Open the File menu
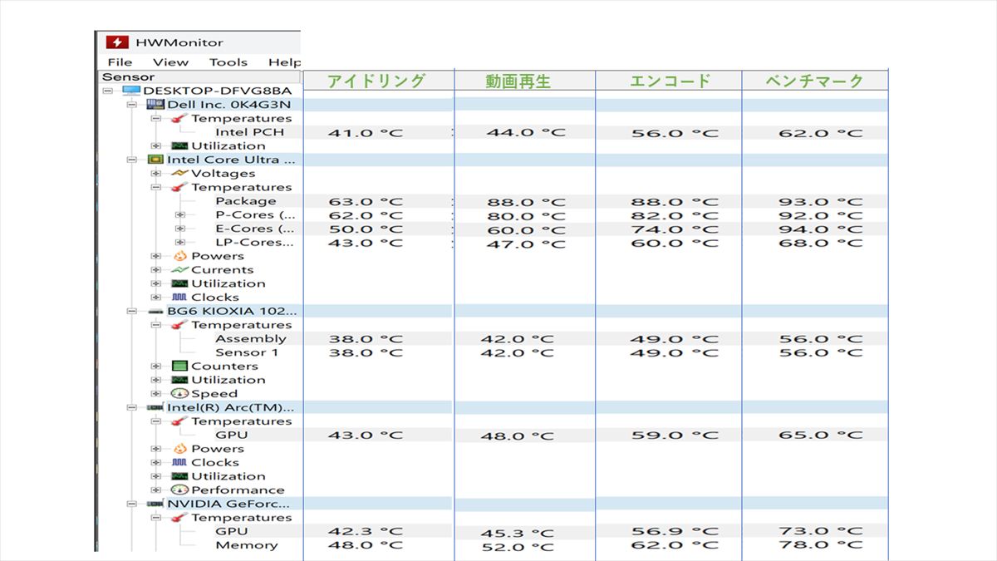997x561 pixels. (120, 62)
